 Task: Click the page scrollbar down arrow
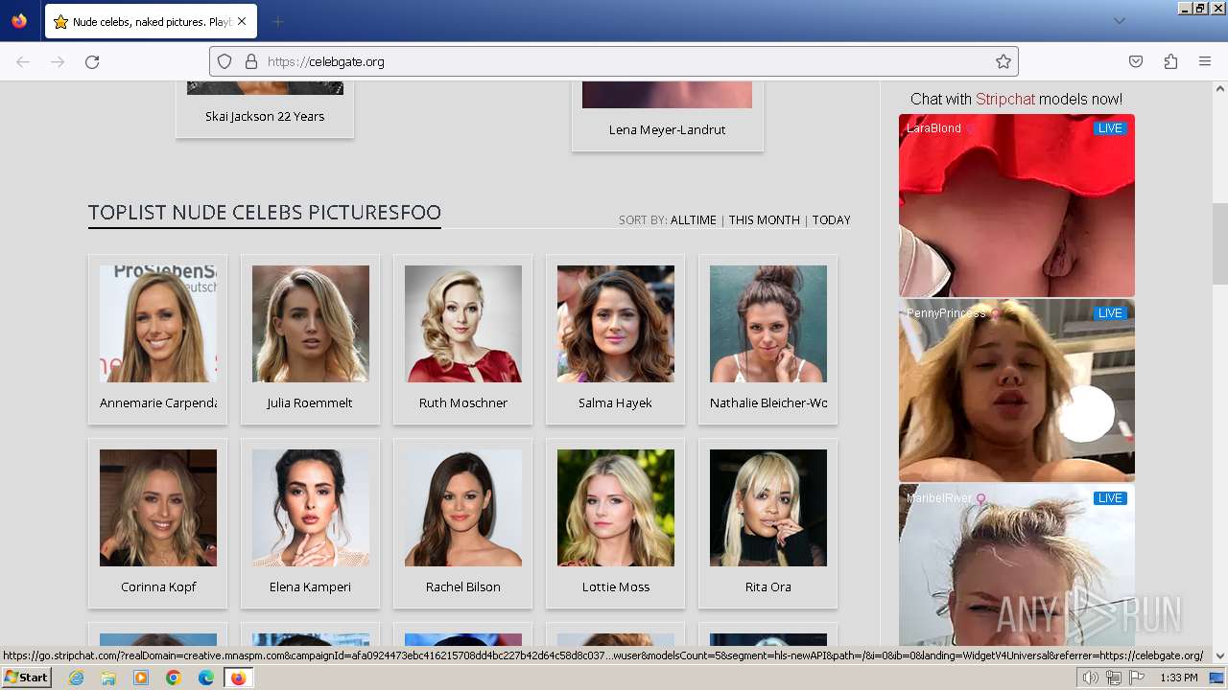pos(1220,656)
